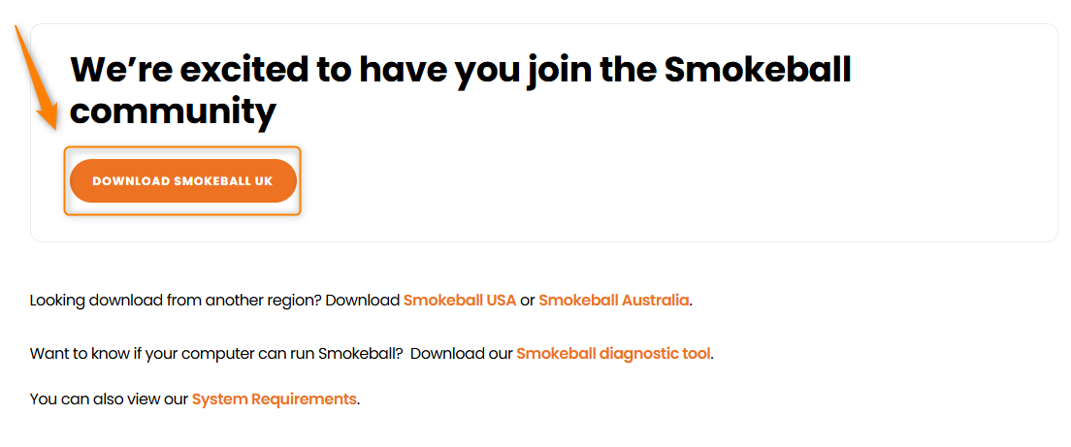Click "Download" text before the Smokeball USA link
Viewport: 1071px width, 447px height.
click(363, 301)
